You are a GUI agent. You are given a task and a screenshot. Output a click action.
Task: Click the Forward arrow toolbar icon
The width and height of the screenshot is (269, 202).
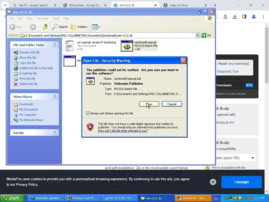(x=33, y=27)
